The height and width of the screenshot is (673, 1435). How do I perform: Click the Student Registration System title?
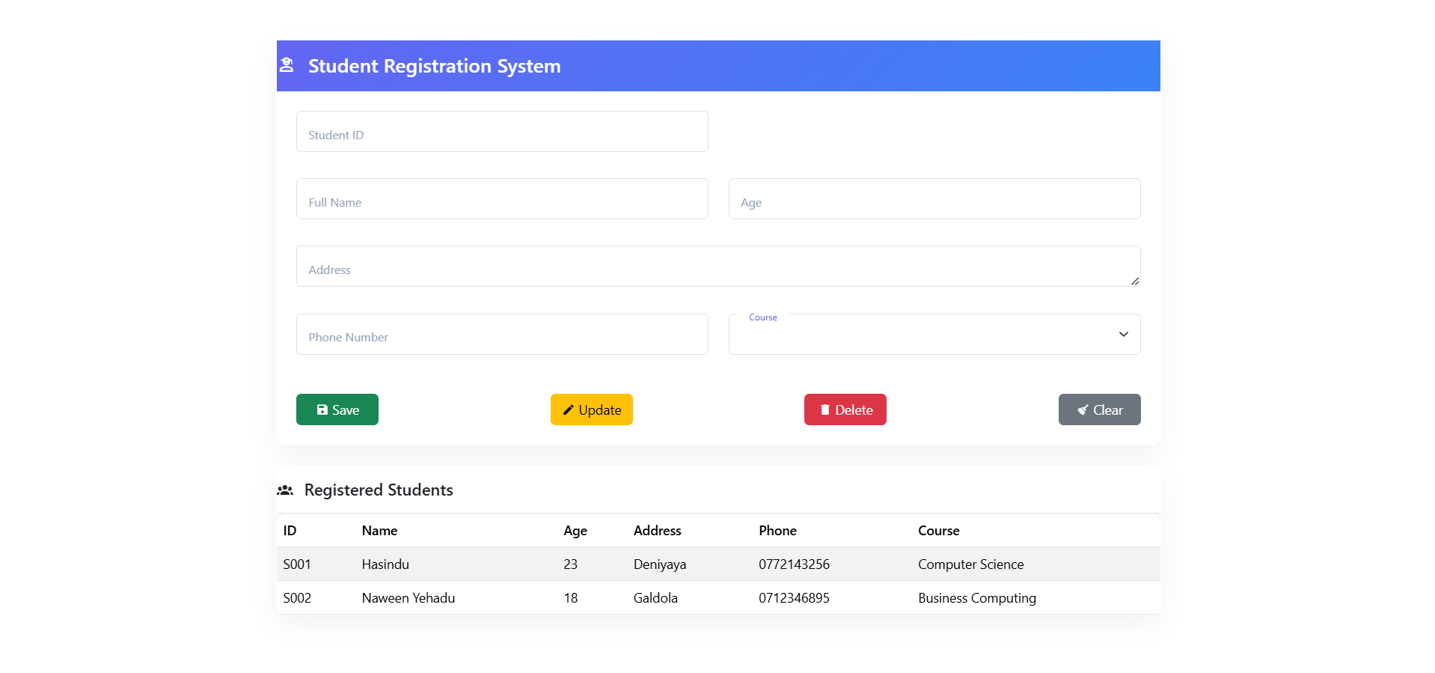[434, 66]
